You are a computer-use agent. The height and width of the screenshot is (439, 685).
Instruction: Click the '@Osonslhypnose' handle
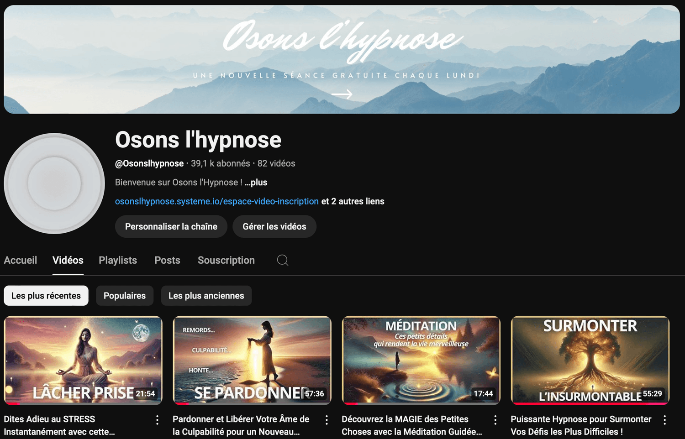(x=149, y=163)
